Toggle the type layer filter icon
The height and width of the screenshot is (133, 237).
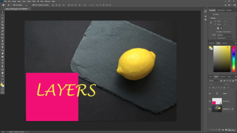click(x=227, y=81)
